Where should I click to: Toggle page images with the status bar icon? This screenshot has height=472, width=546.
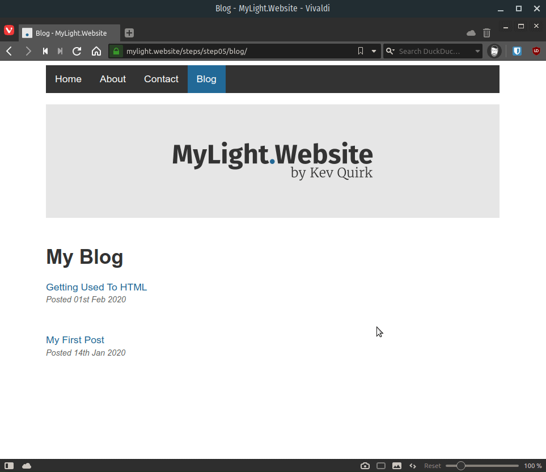(396, 465)
